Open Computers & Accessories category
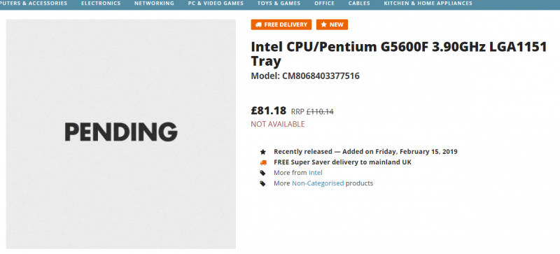The image size is (560, 254). click(x=34, y=3)
